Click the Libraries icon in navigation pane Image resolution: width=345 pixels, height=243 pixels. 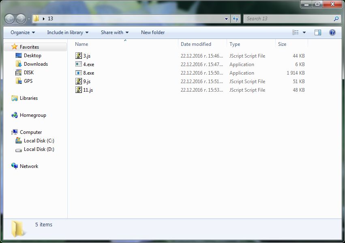click(15, 98)
